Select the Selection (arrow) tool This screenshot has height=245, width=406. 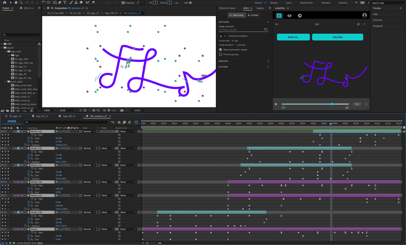click(11, 3)
